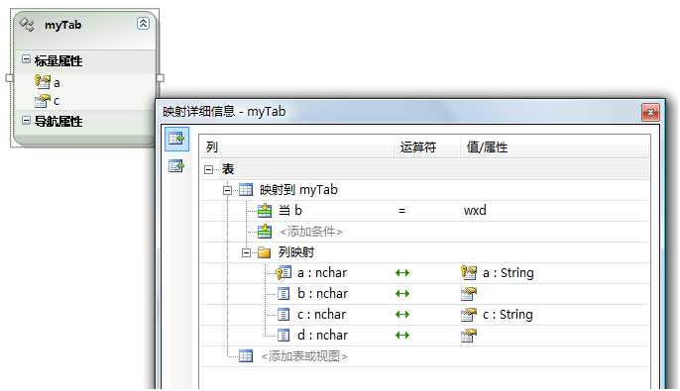Viewport: 680px width, 391px height.
Task: Click mapping arrow for column c
Action: [402, 315]
